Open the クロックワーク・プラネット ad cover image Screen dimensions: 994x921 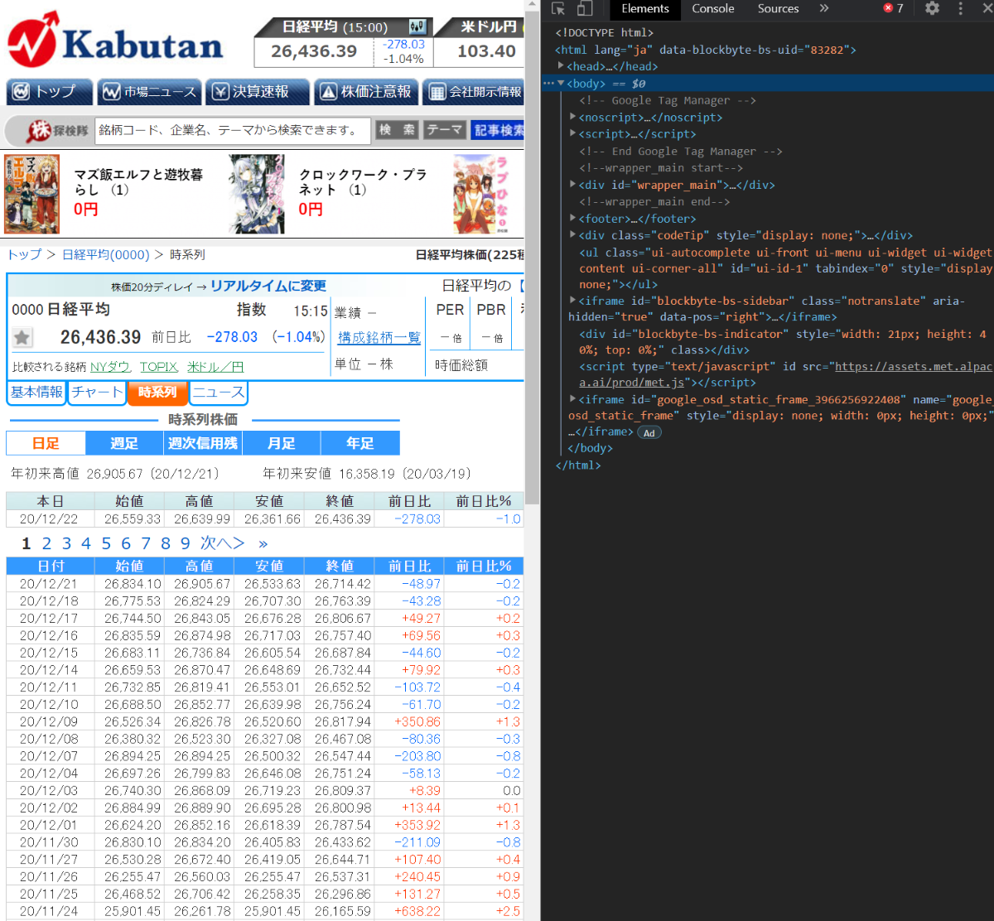click(x=257, y=194)
